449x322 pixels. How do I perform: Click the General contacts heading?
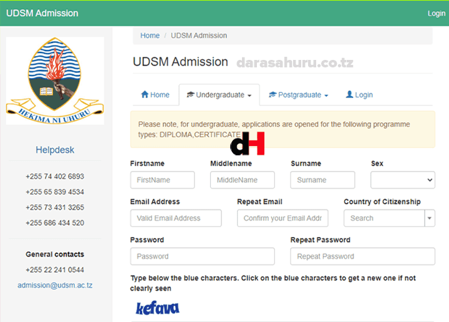pos(55,255)
